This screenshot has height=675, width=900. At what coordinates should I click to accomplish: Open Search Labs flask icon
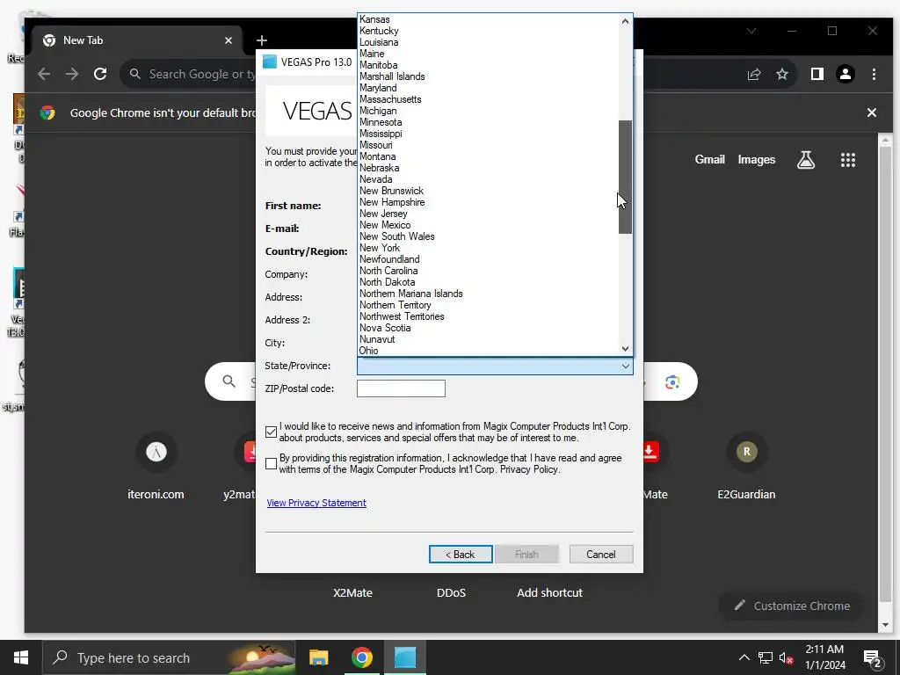coord(806,160)
